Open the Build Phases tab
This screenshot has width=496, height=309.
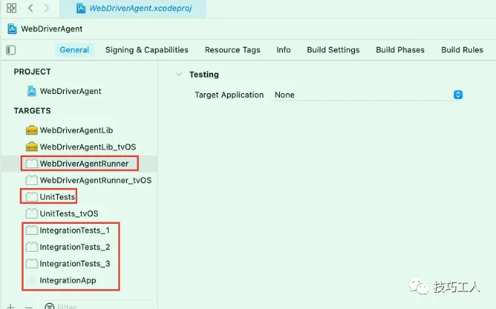click(x=400, y=50)
